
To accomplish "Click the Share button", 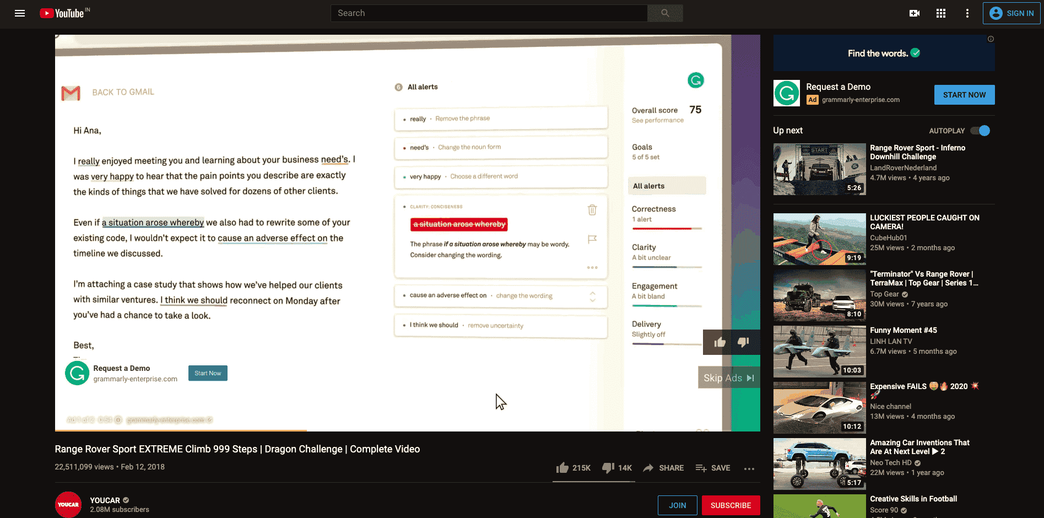I will 664,468.
